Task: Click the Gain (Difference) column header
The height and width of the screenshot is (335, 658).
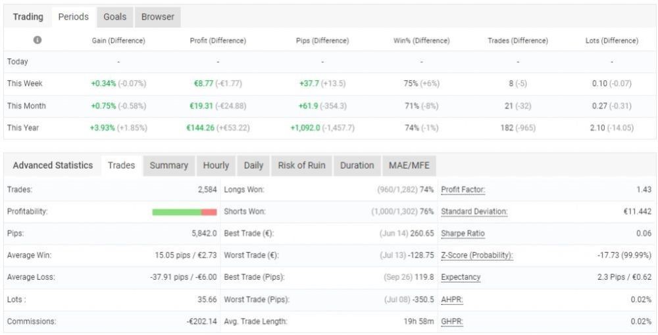Action: pos(118,41)
